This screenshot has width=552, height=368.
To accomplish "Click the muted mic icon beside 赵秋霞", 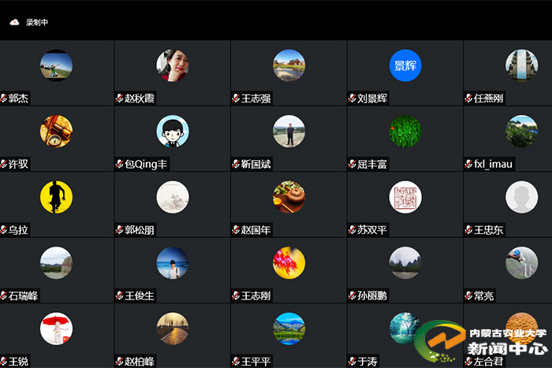I will pos(120,99).
